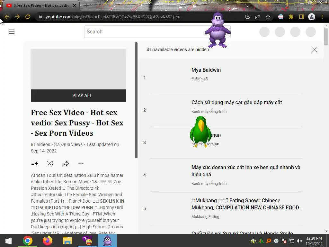Open the volume speaker tray icon
This screenshot has height=247, width=329.
pyautogui.click(x=299, y=241)
